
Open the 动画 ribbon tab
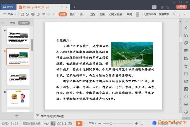[102, 14]
